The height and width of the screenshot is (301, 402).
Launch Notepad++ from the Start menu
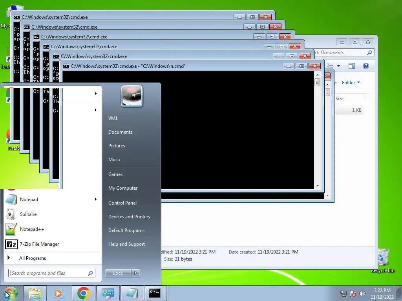[x=51, y=229]
